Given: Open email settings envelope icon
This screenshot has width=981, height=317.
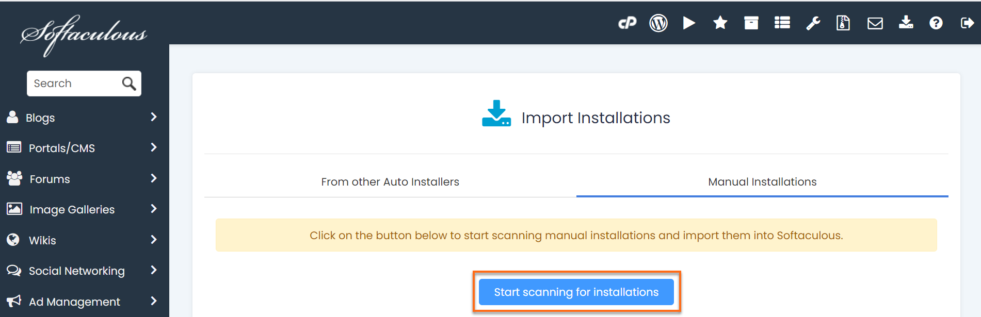Looking at the screenshot, I should point(875,23).
